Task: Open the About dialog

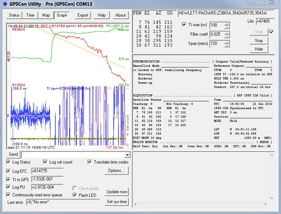Action: coord(121,15)
